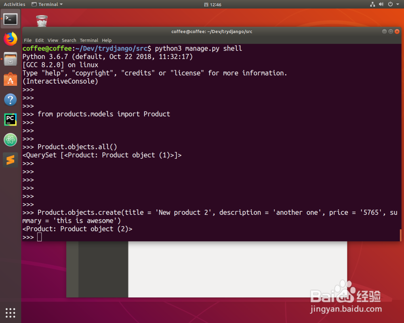Click 'from products.models import Product' line
404x323 pixels.
pos(104,114)
